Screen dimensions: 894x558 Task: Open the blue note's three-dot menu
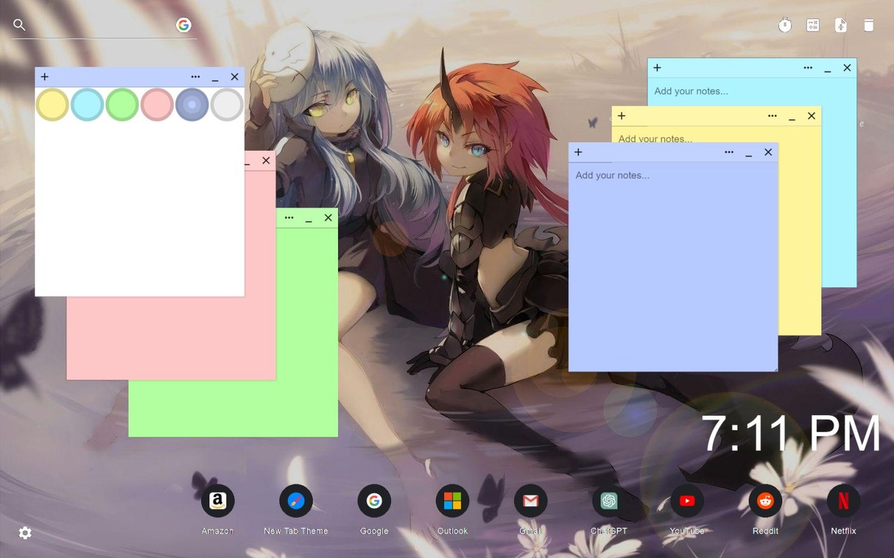pos(729,152)
